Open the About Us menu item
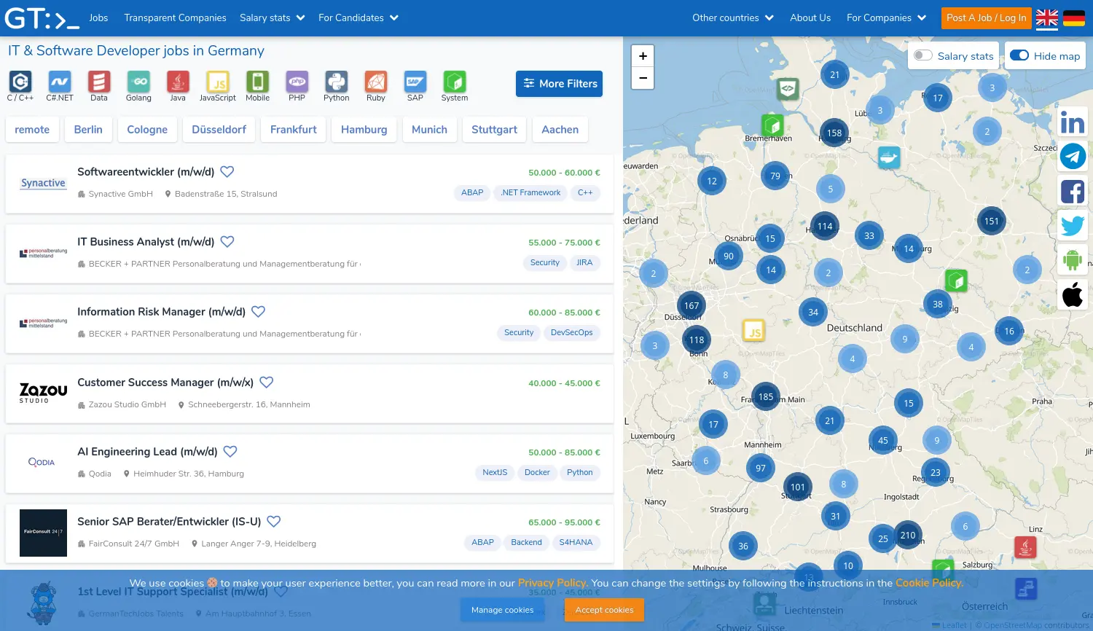The width and height of the screenshot is (1093, 631). [x=810, y=18]
